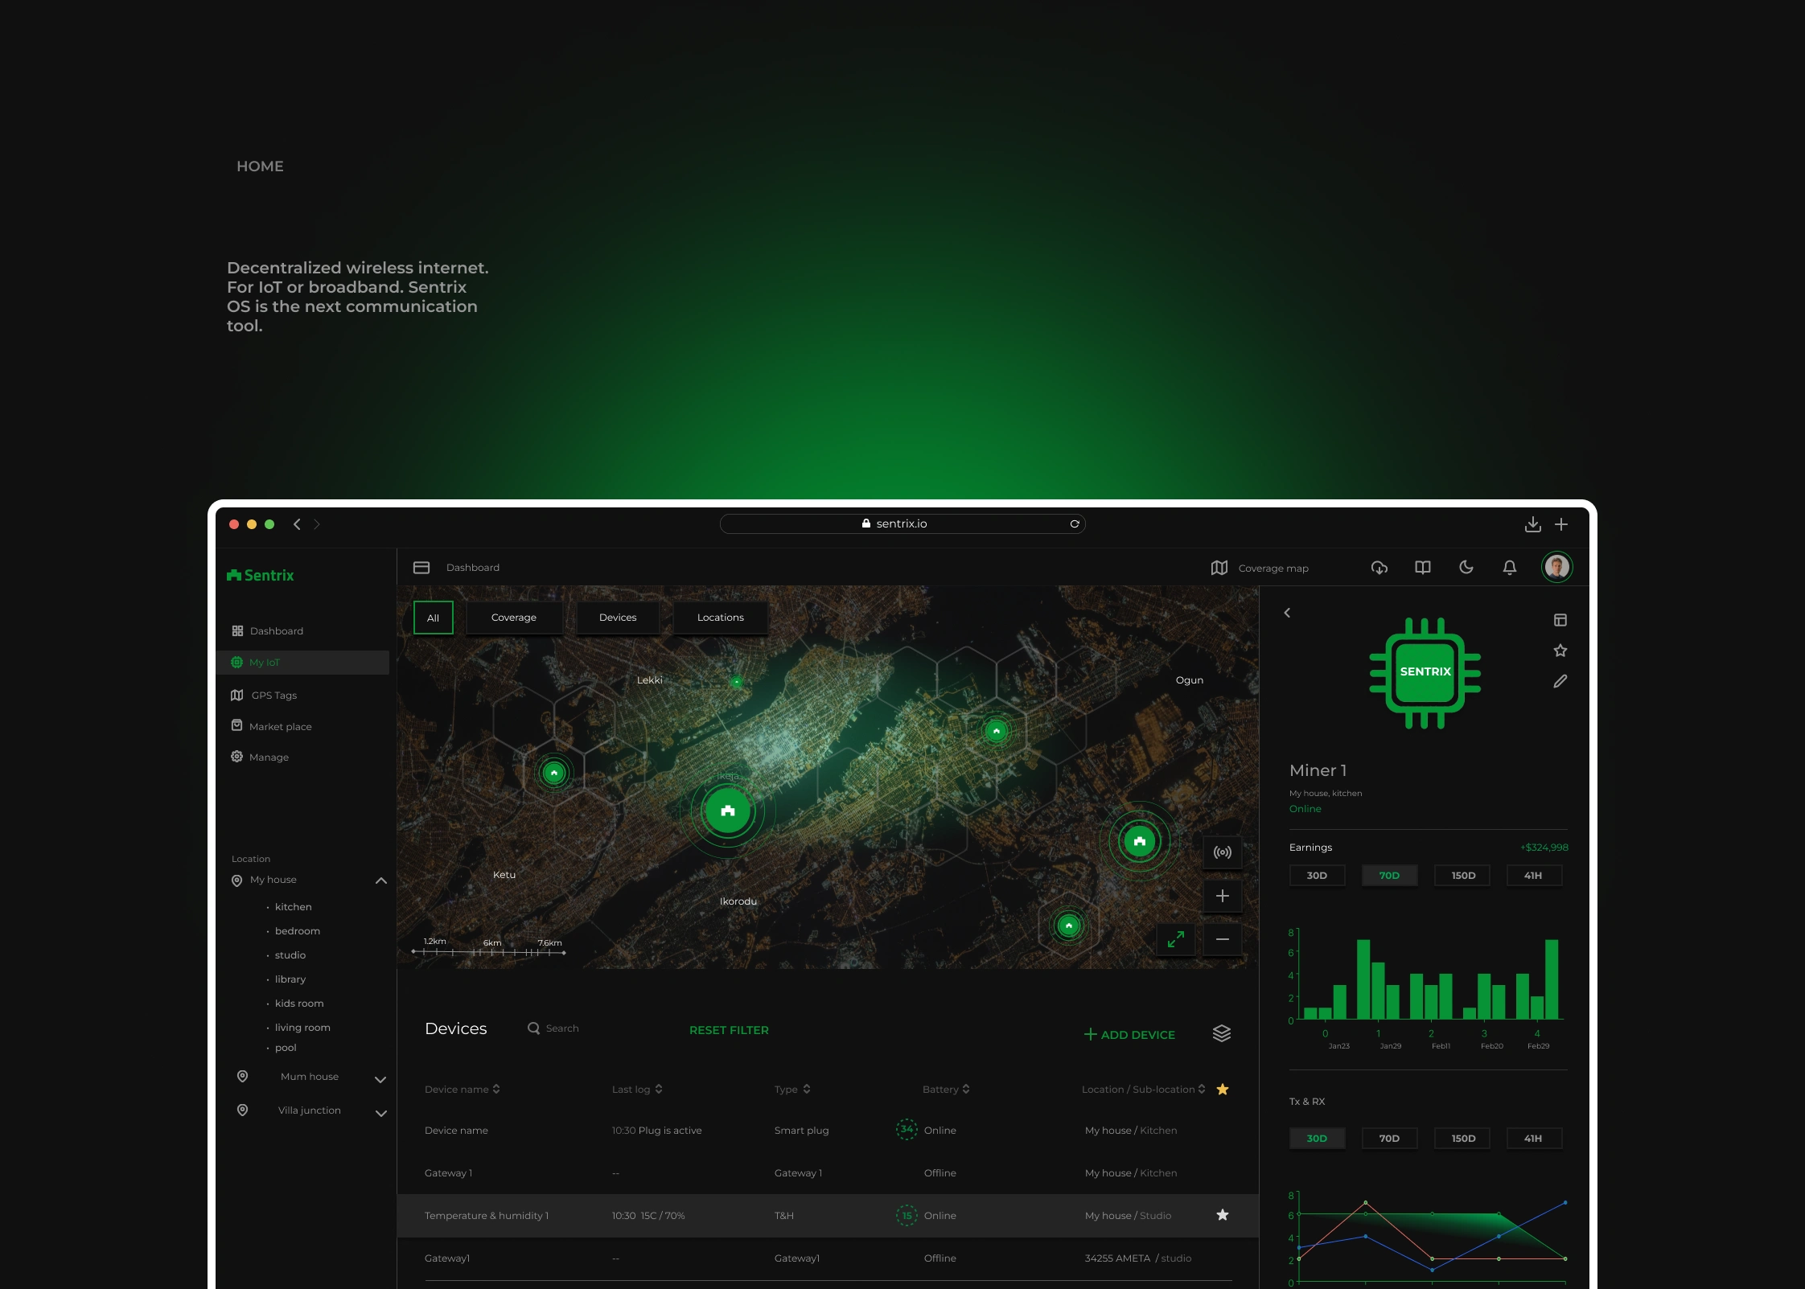
Task: Click the signal broadcast map button
Action: (x=1222, y=852)
